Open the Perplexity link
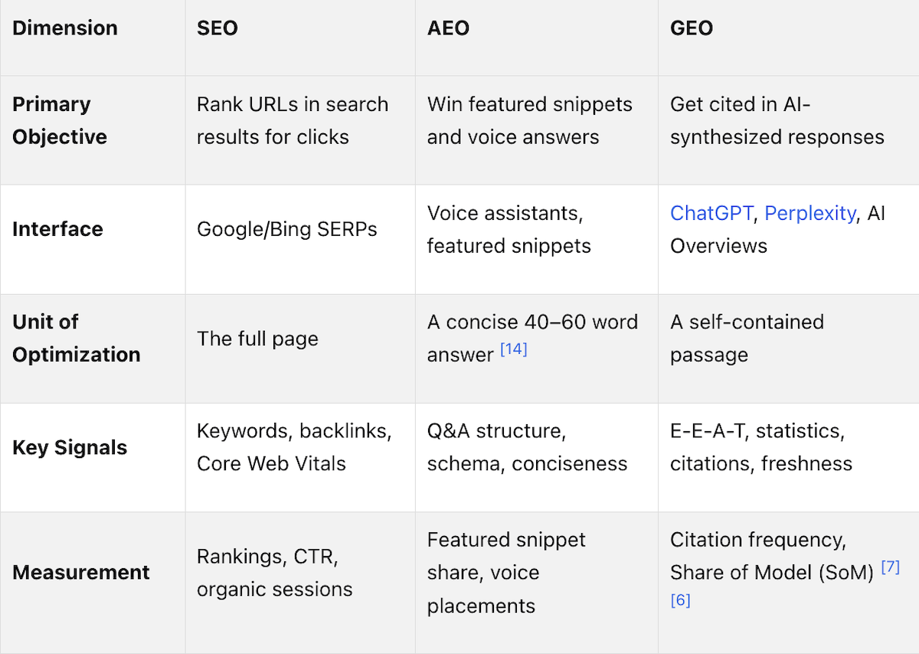The width and height of the screenshot is (919, 654). click(x=810, y=213)
